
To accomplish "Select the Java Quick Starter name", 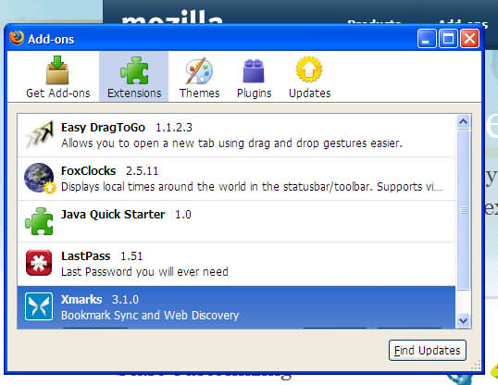I will point(113,215).
